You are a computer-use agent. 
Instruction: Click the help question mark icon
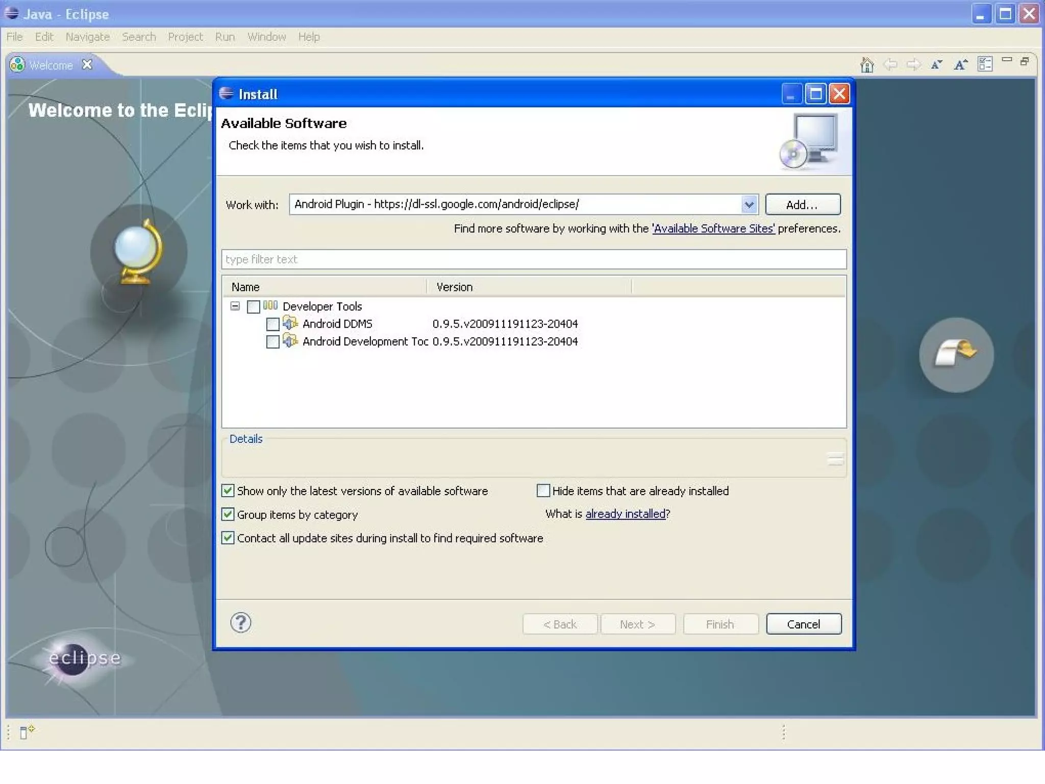(240, 623)
